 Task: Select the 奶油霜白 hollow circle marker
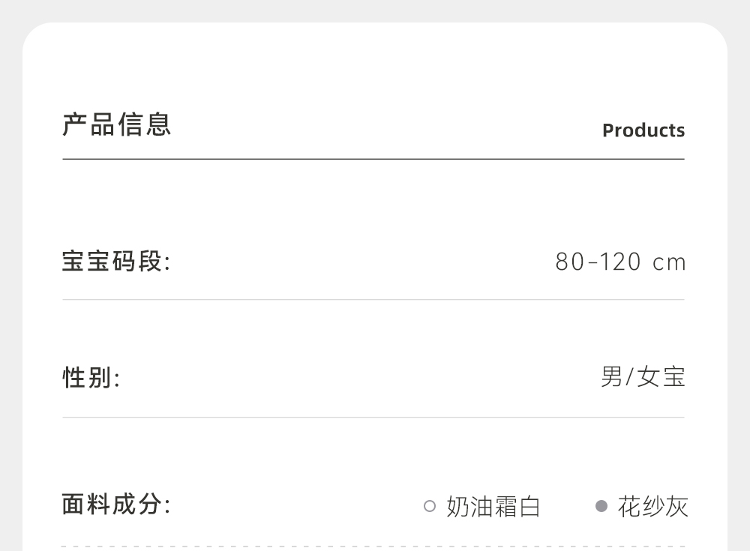pos(430,506)
